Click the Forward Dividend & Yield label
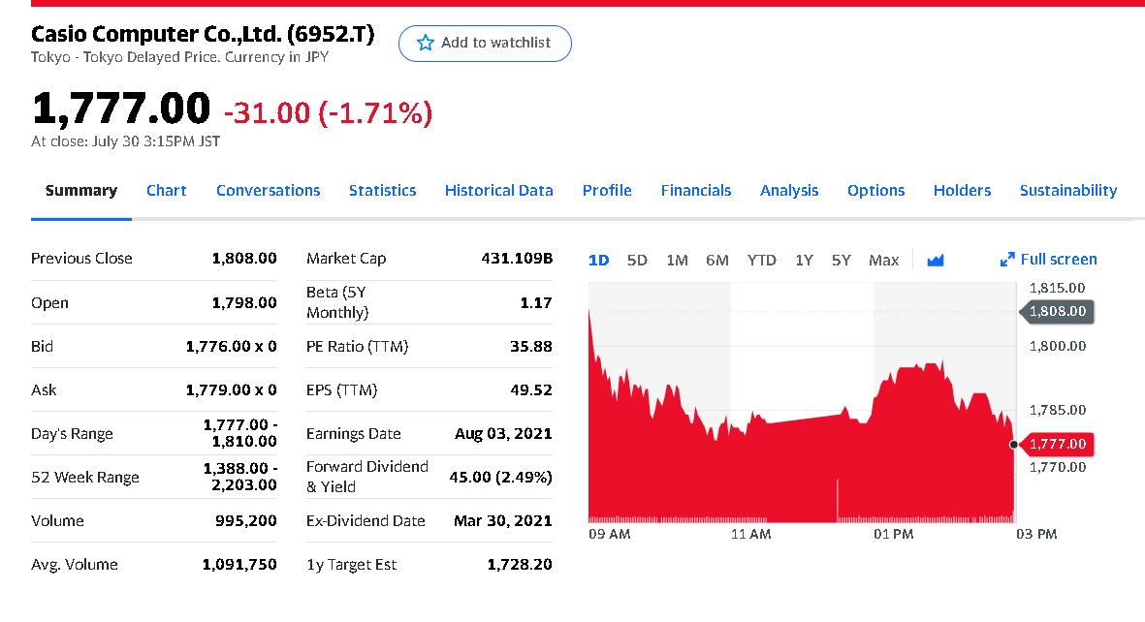Image resolution: width=1145 pixels, height=622 pixels. (x=367, y=477)
